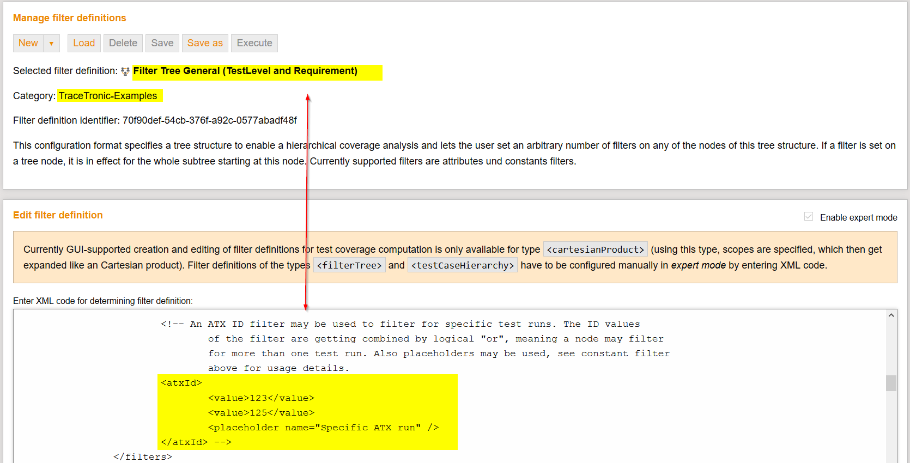Screen dimensions: 910x463
Task: Click the TraceTronic-Examples category text
Action: (x=108, y=96)
